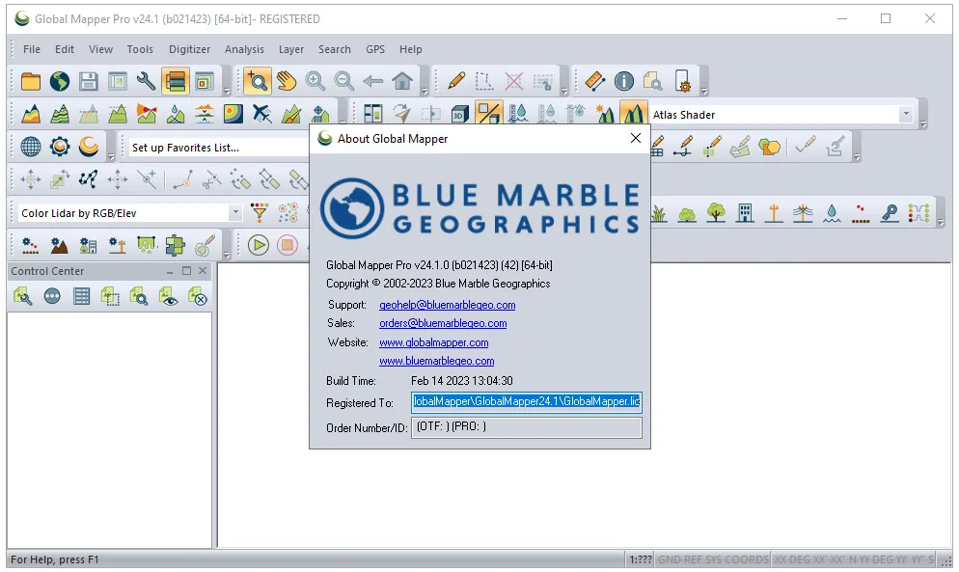Go to the Home full view
The width and height of the screenshot is (959, 572).
tap(402, 81)
